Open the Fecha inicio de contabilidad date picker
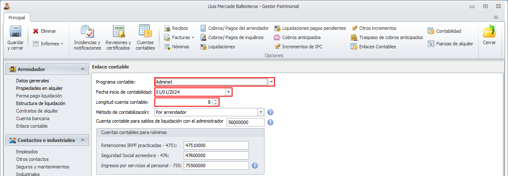This screenshot has height=176, width=508. click(x=228, y=92)
